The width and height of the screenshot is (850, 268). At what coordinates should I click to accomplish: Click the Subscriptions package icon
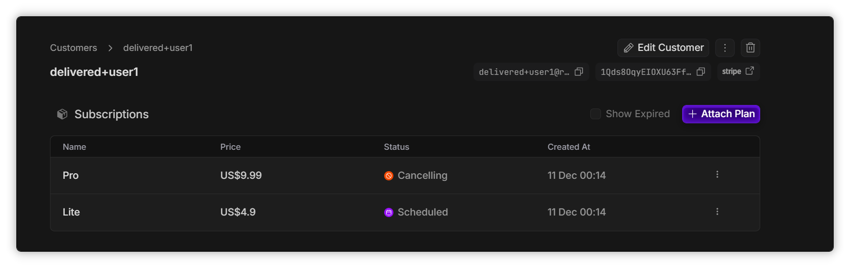point(62,114)
